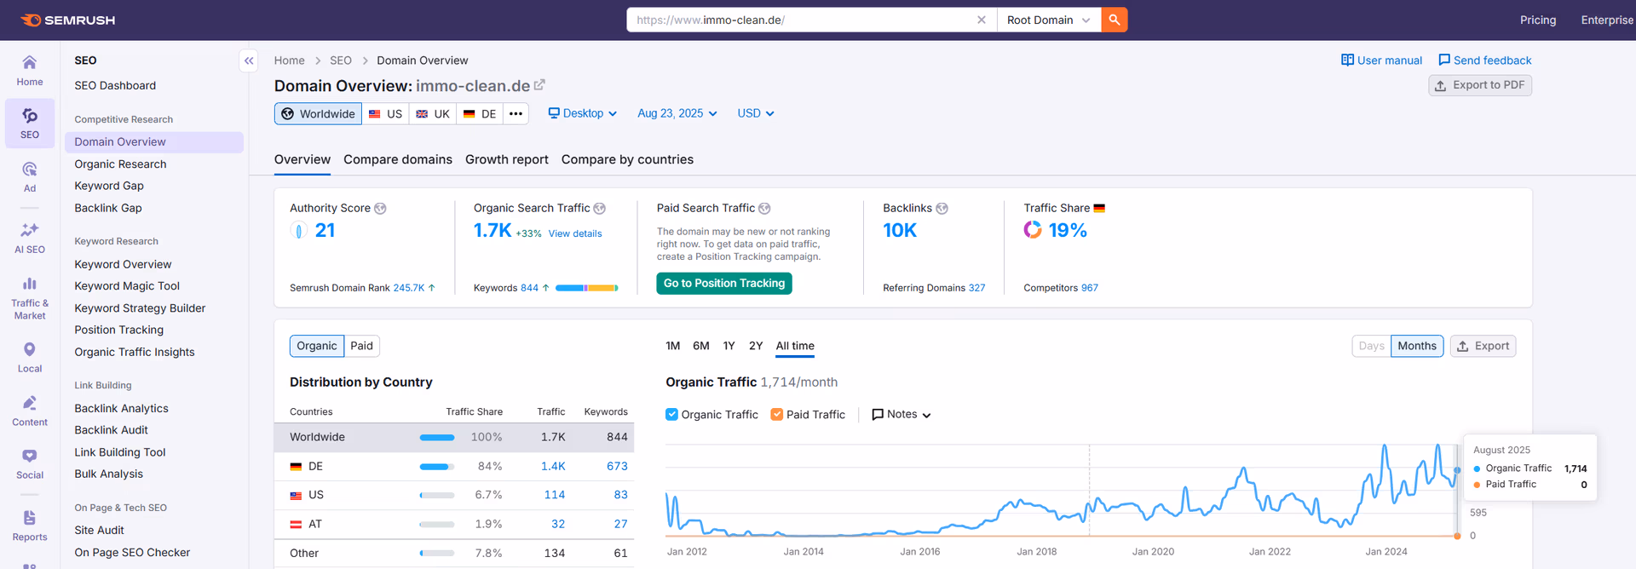Click the Worldwide traffic share bar
Image resolution: width=1636 pixels, height=569 pixels.
[436, 438]
